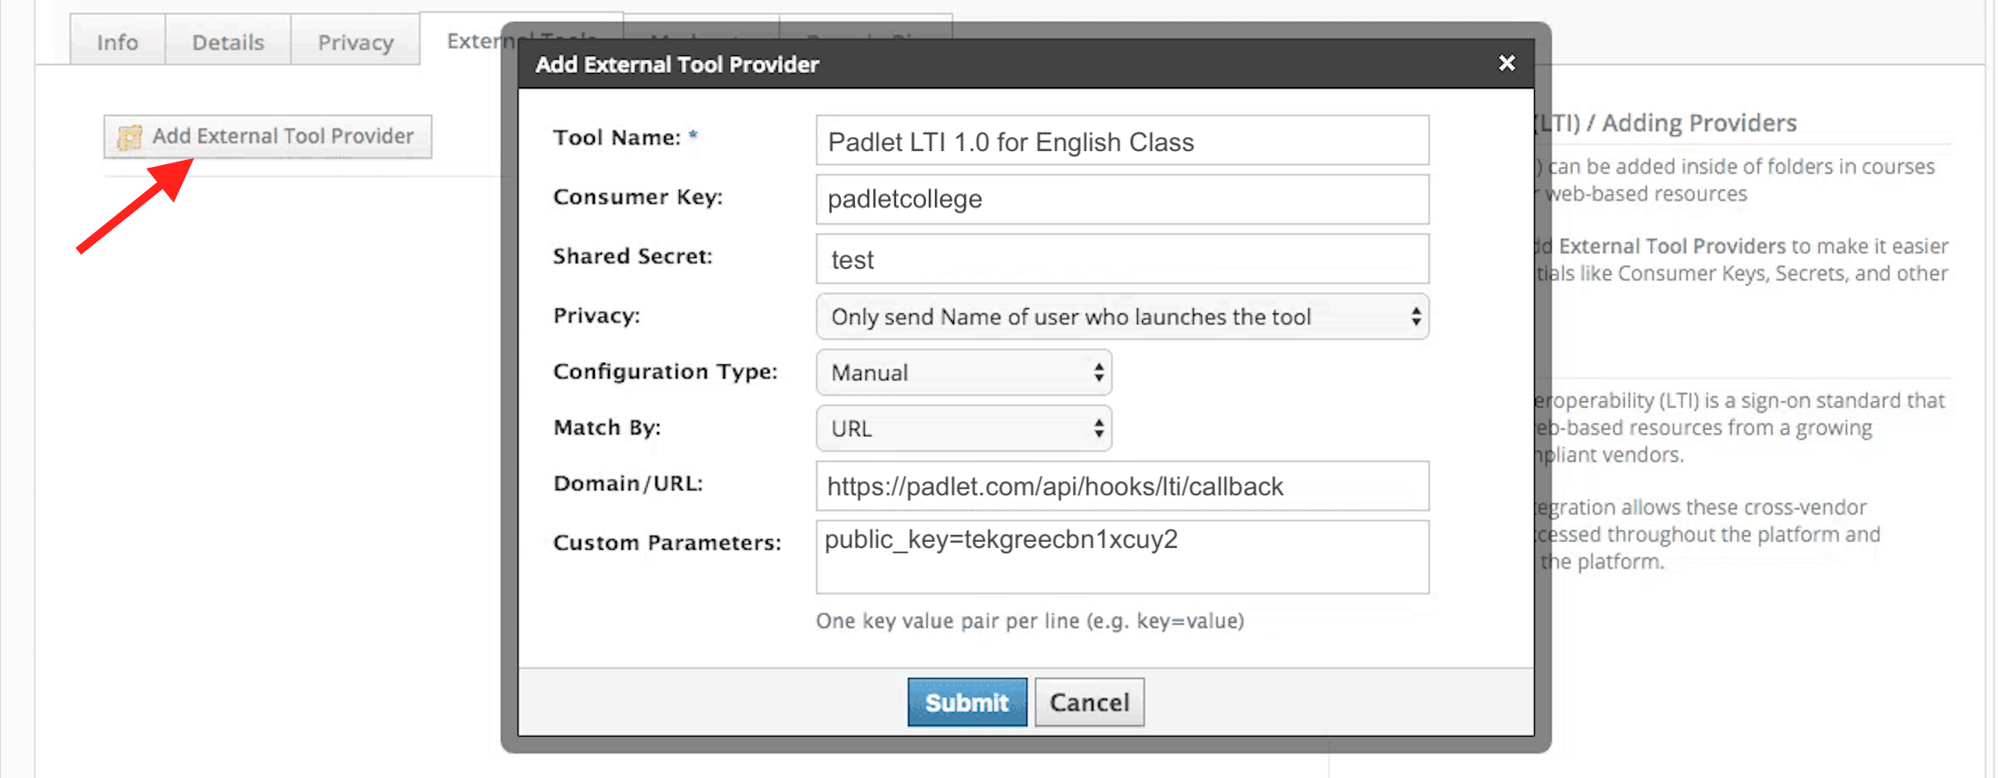
Task: Click the Domain/URL input field
Action: 1122,486
